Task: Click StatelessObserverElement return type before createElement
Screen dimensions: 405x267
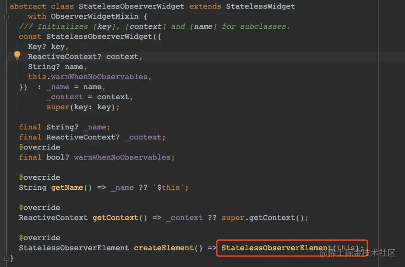Action: click(x=74, y=248)
